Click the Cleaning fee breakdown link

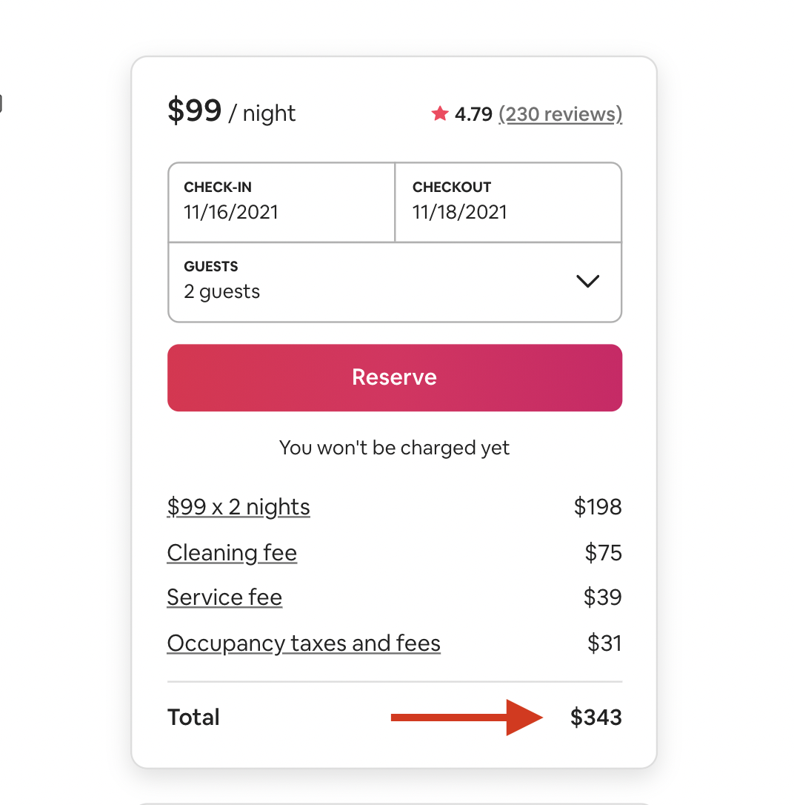(x=232, y=553)
